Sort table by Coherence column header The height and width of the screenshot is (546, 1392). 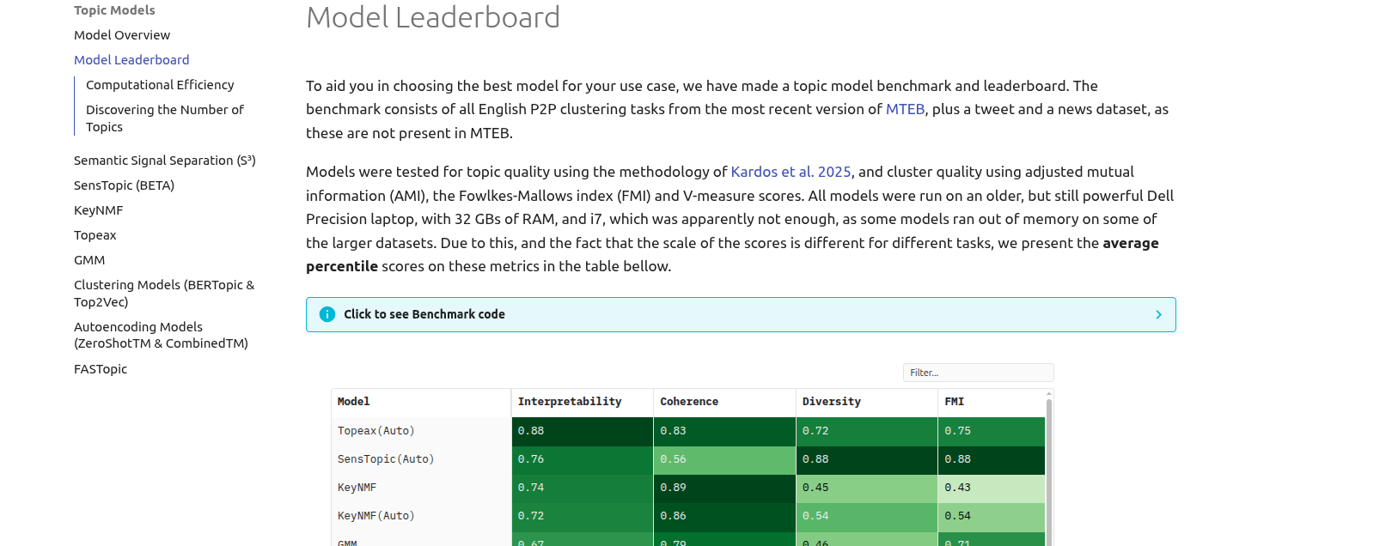[x=689, y=402]
